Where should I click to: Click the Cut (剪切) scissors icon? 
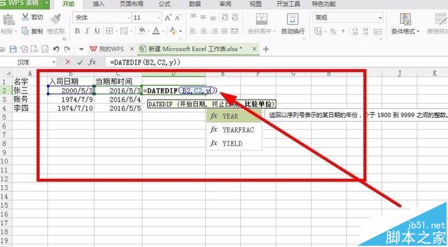coord(25,17)
